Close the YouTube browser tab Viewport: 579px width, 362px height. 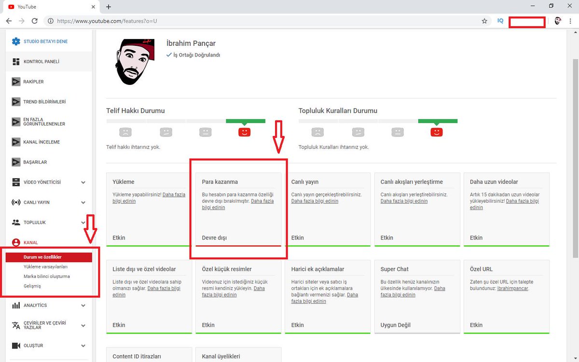[92, 7]
